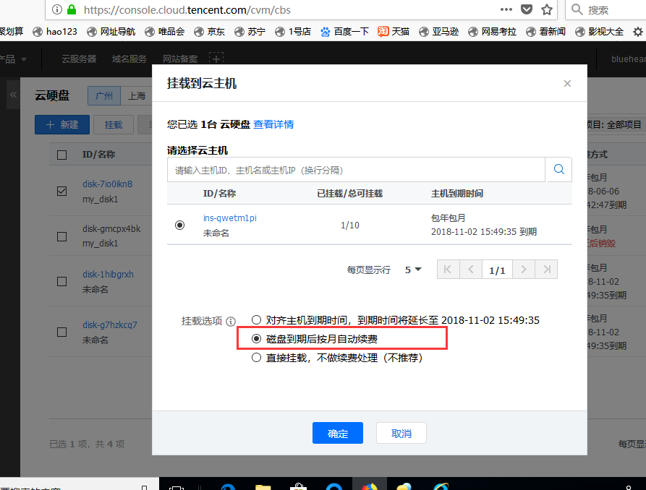The width and height of the screenshot is (646, 490).
Task: Check disk-g7hzkcq7 row checkbox
Action: (61, 332)
